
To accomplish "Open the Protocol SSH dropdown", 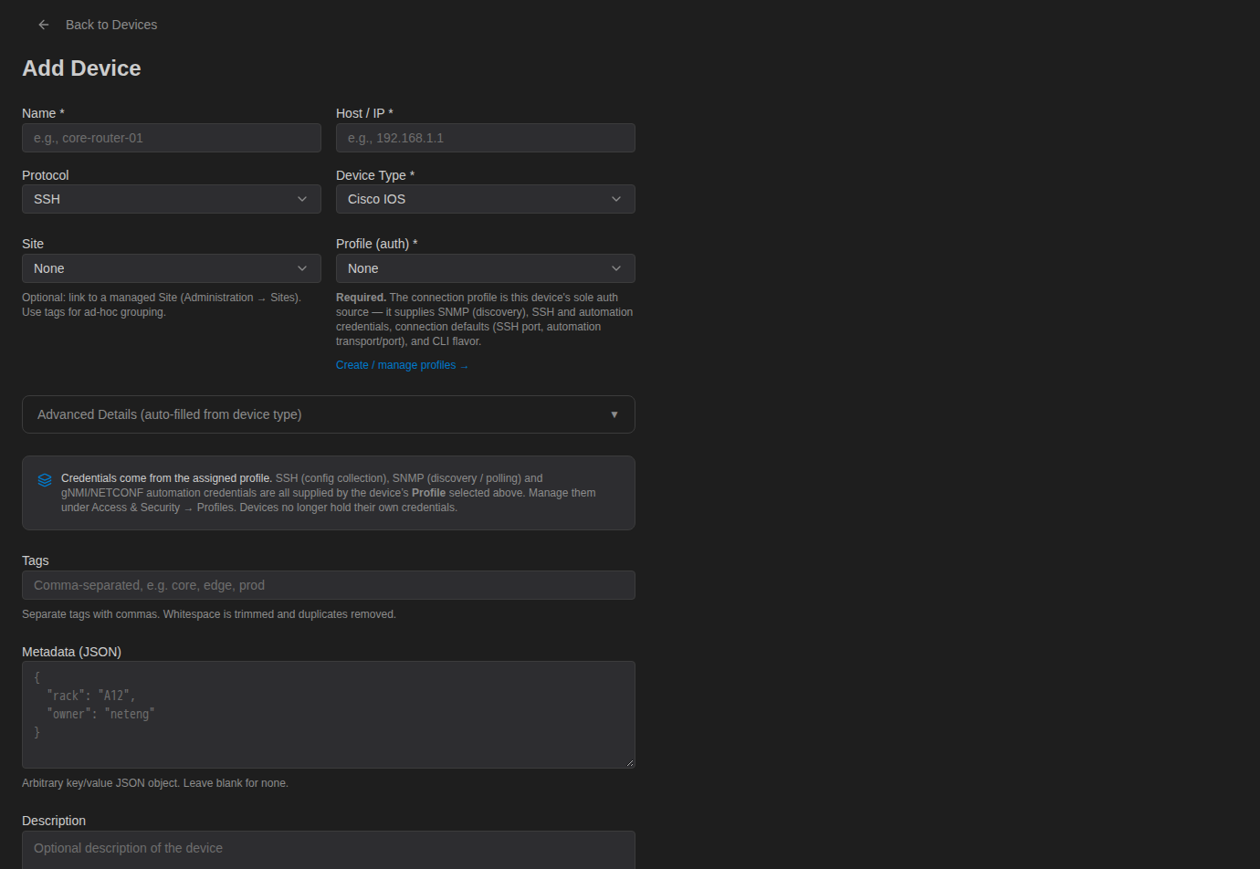I will pos(172,199).
